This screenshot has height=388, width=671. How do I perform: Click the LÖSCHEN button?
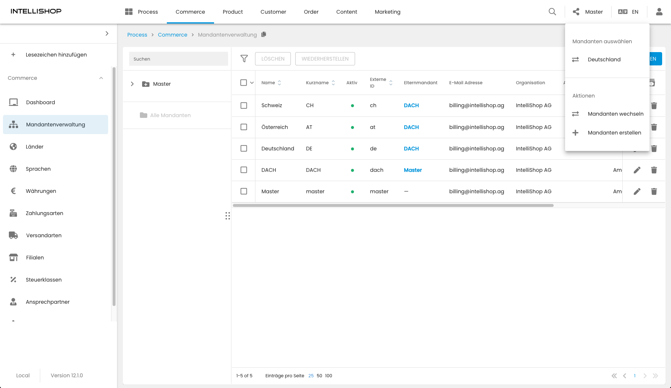pos(273,59)
